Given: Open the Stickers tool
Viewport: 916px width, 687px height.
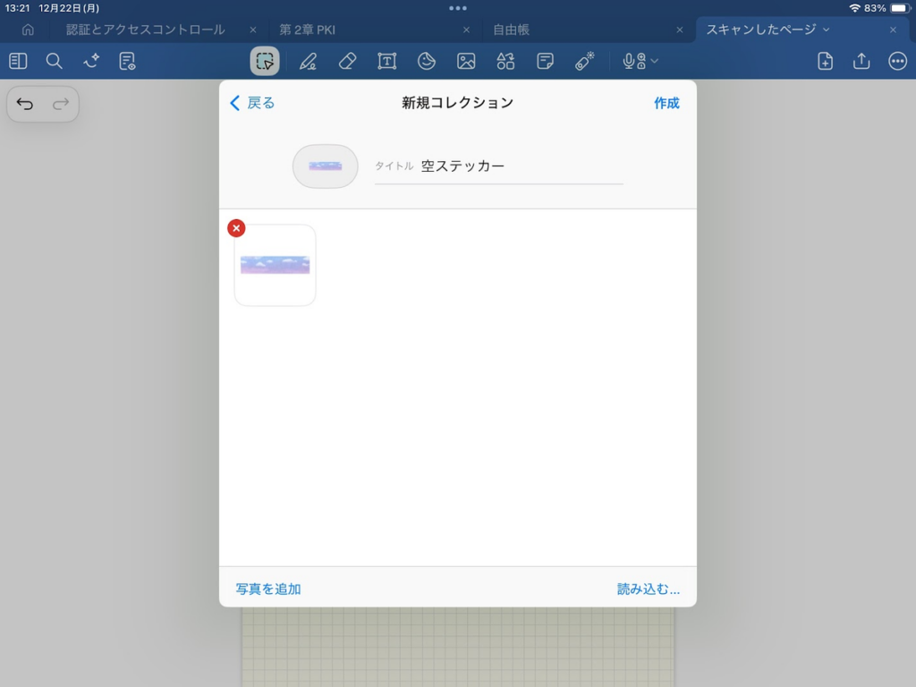Looking at the screenshot, I should point(427,61).
